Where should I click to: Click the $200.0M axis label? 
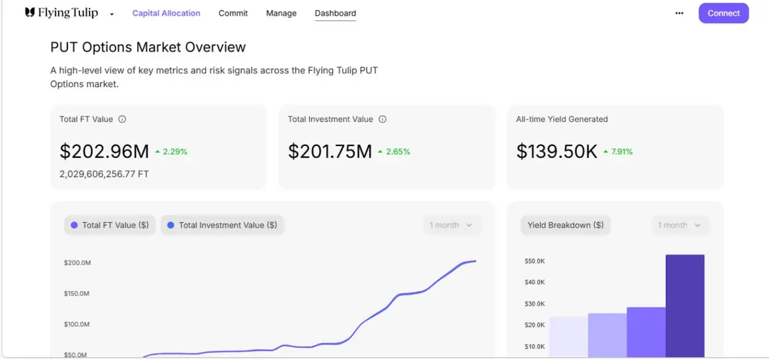pos(77,263)
